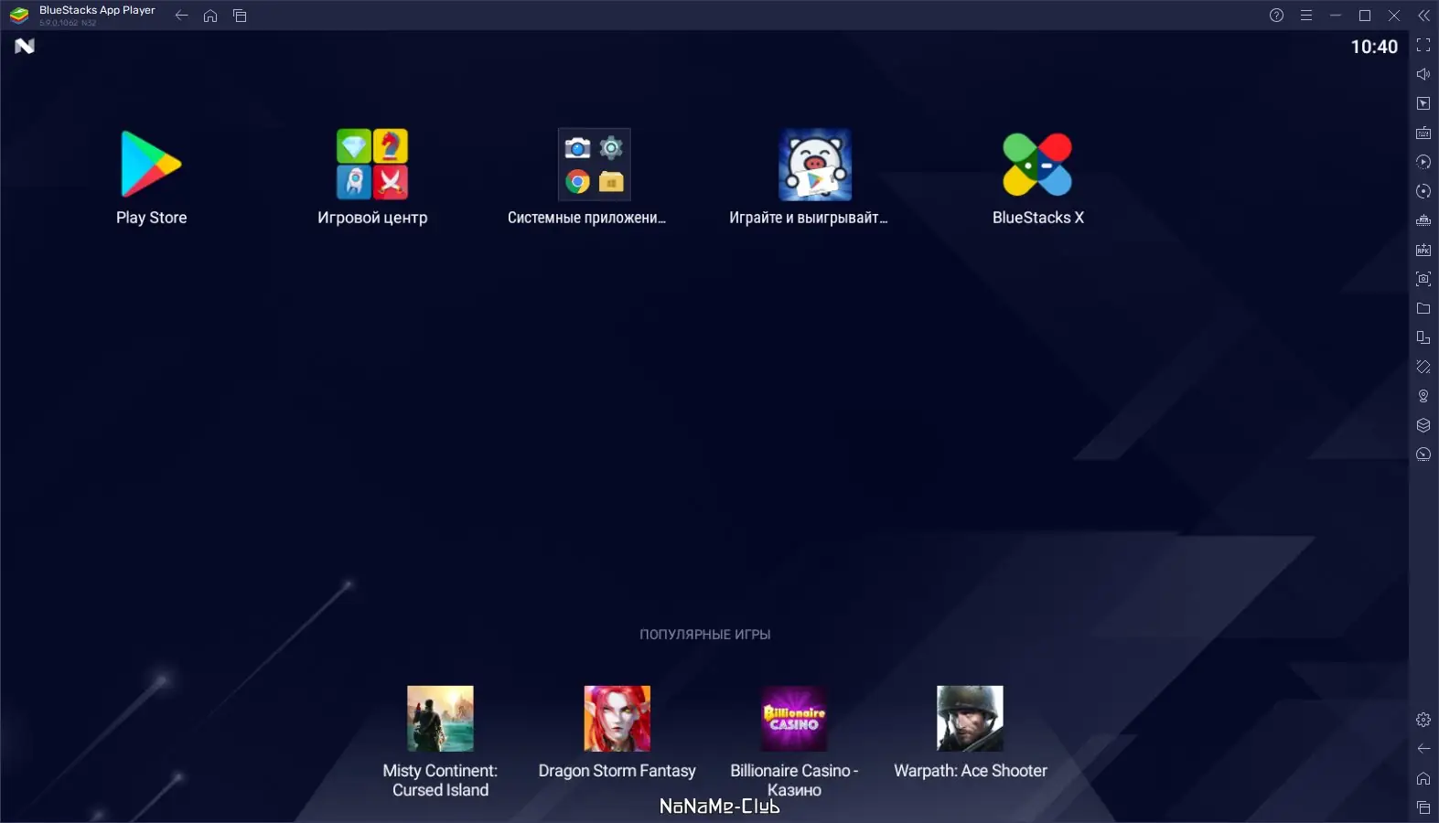1439x823 pixels.
Task: Rotate the screen from sidebar
Action: (1423, 367)
